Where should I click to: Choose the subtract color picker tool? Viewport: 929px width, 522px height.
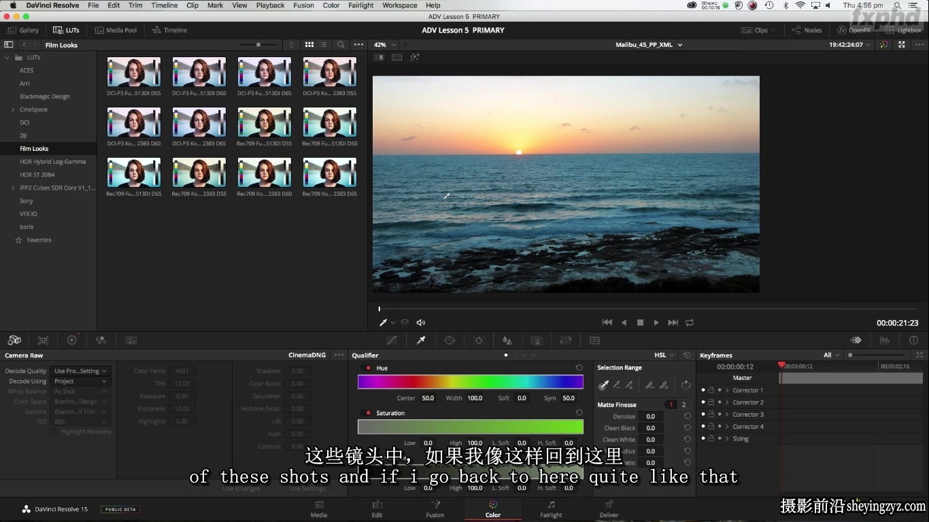click(616, 385)
